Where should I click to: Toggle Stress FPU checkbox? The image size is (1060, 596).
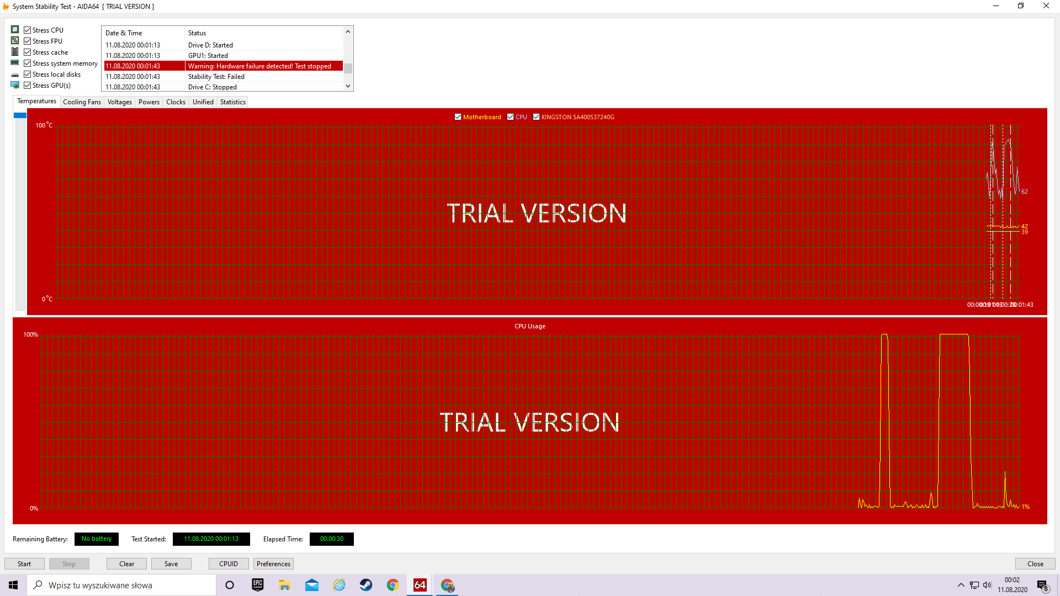click(x=27, y=41)
